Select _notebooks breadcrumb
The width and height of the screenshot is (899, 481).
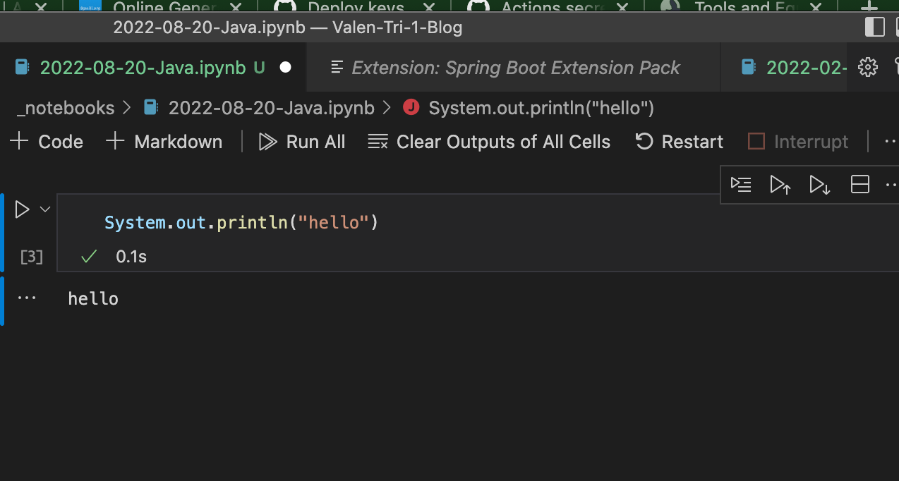point(65,108)
